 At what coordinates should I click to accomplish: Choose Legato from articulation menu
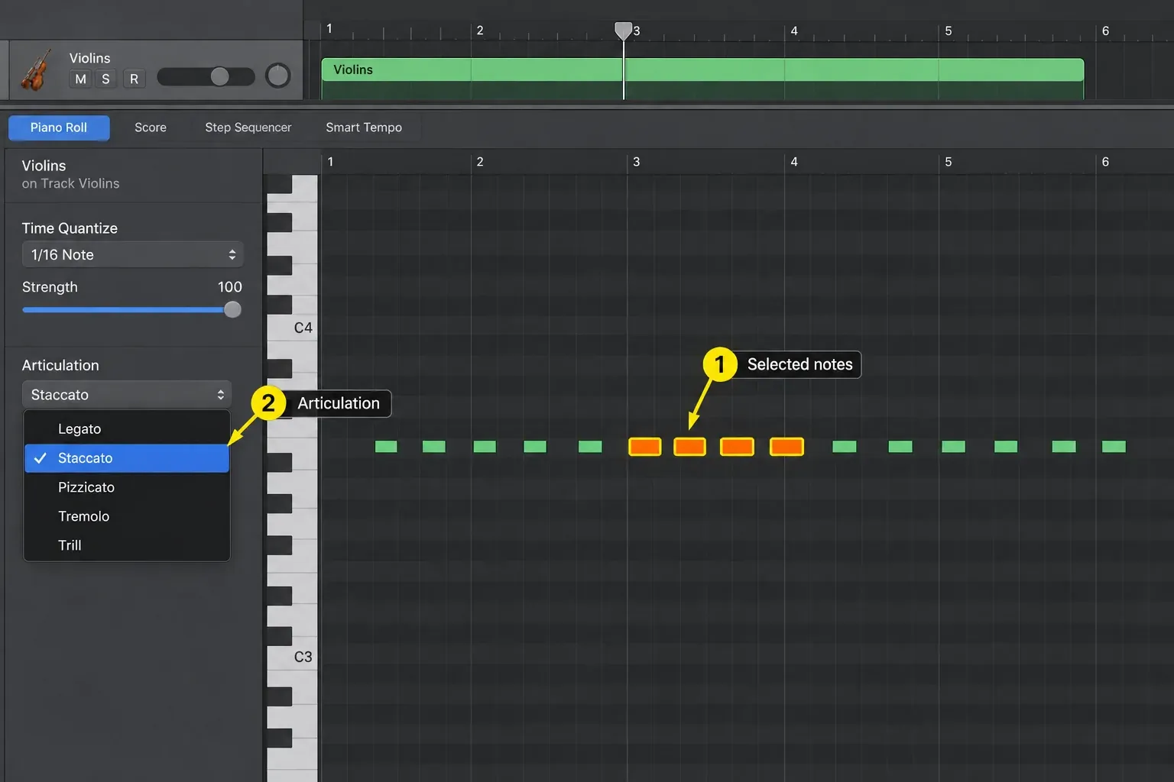click(127, 428)
